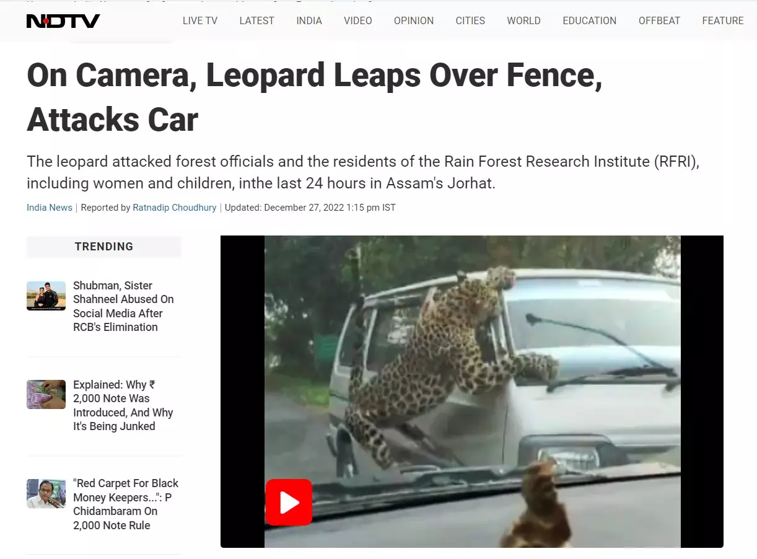Click the NDTV logo
Image resolution: width=757 pixels, height=559 pixels.
click(63, 21)
